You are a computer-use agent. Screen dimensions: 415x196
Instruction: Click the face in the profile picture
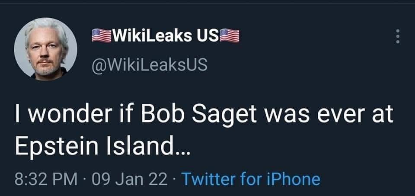(x=45, y=52)
